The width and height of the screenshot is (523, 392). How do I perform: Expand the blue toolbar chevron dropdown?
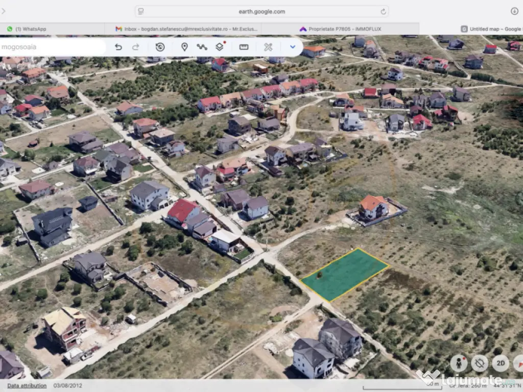tap(293, 47)
